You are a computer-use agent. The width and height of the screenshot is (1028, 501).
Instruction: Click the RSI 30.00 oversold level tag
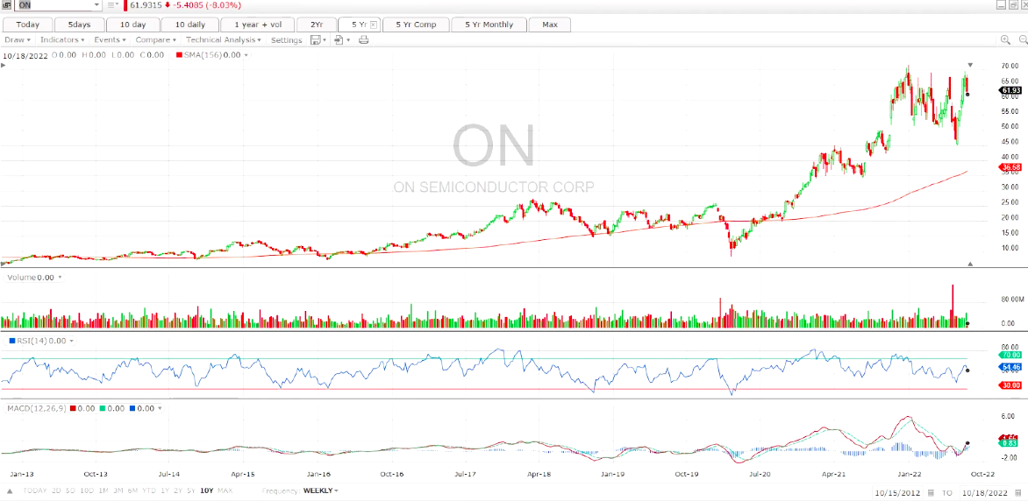click(x=1011, y=385)
